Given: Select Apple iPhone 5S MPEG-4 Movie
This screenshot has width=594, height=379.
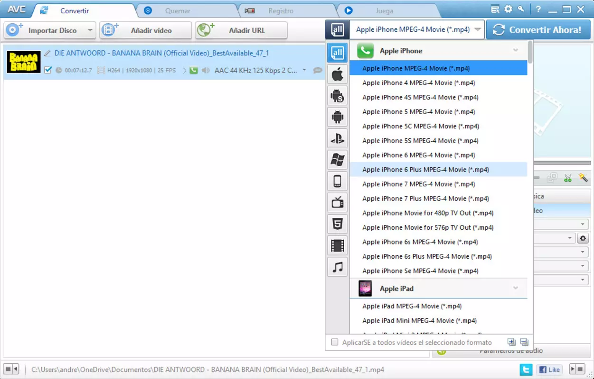Looking at the screenshot, I should pos(438,141).
